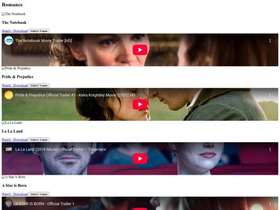Play The Notebook Movie Trailer video

tap(140, 50)
